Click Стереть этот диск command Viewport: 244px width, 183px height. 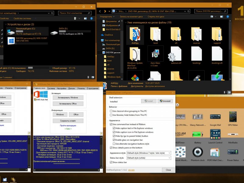tap(156, 17)
